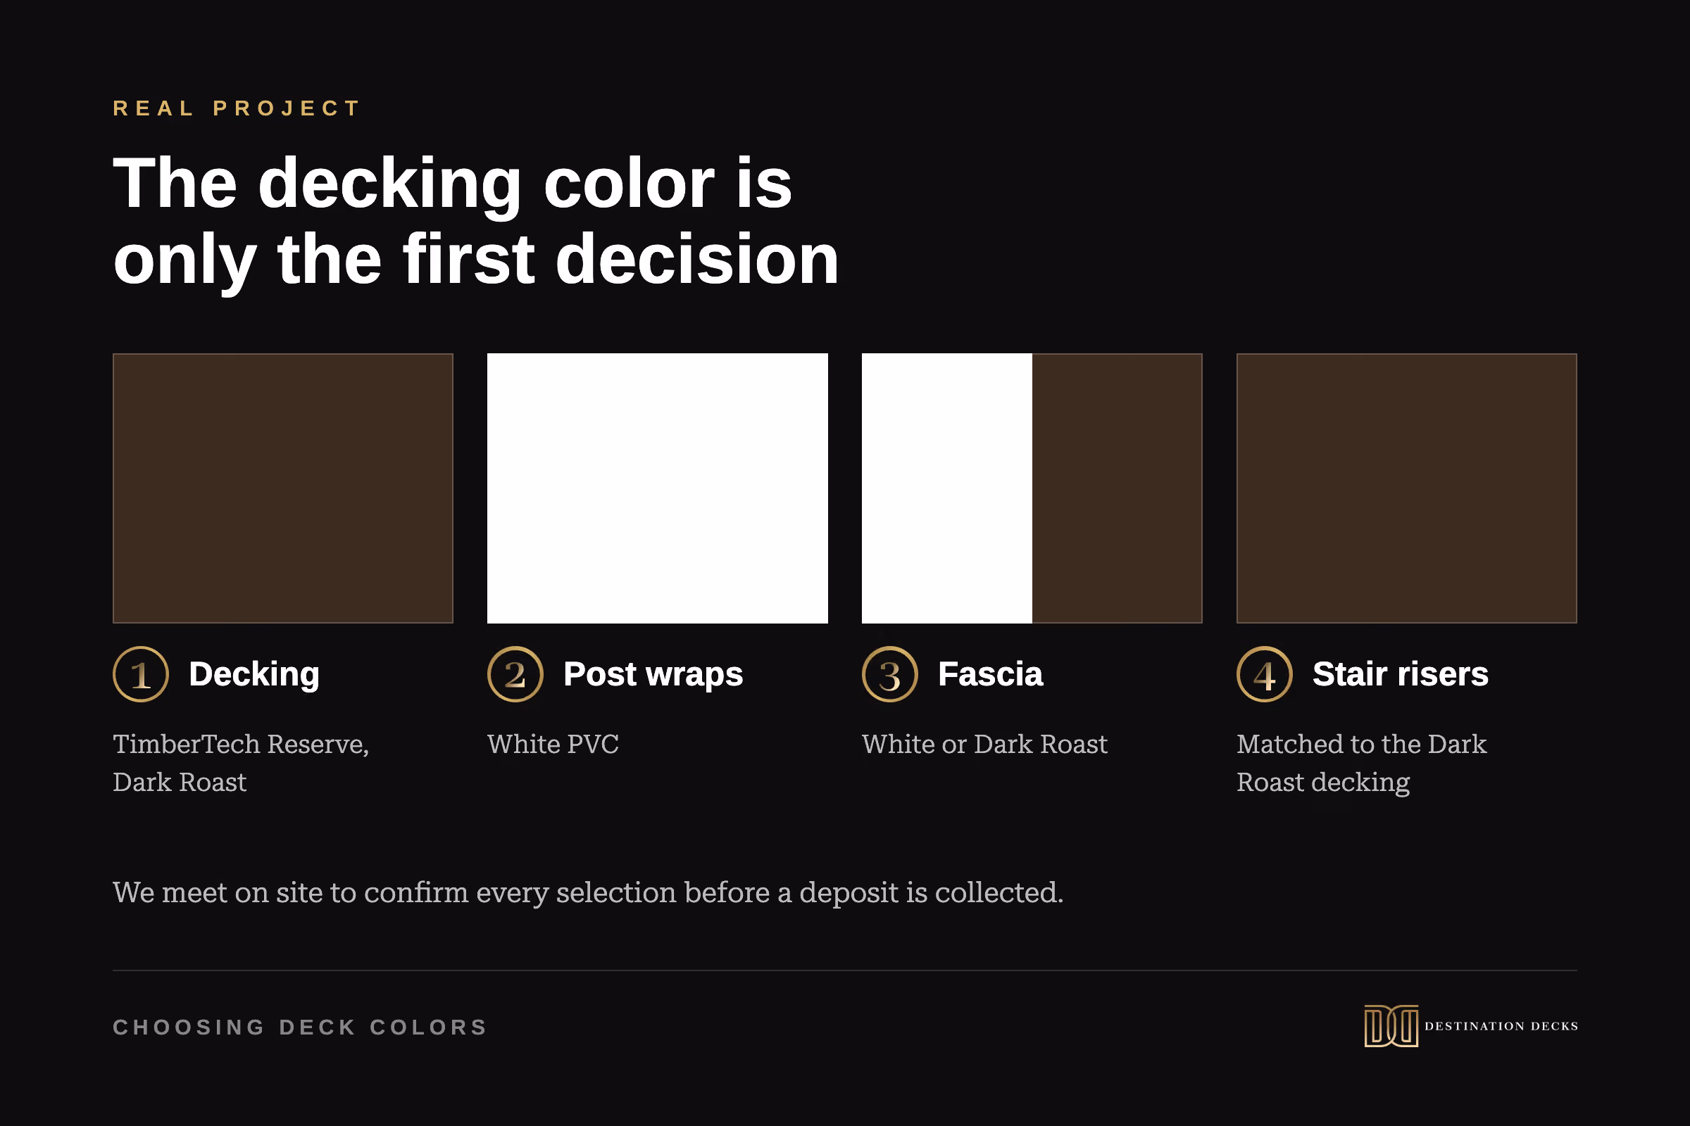Click the REAL PROJECT label
This screenshot has width=1690, height=1126.
(237, 108)
